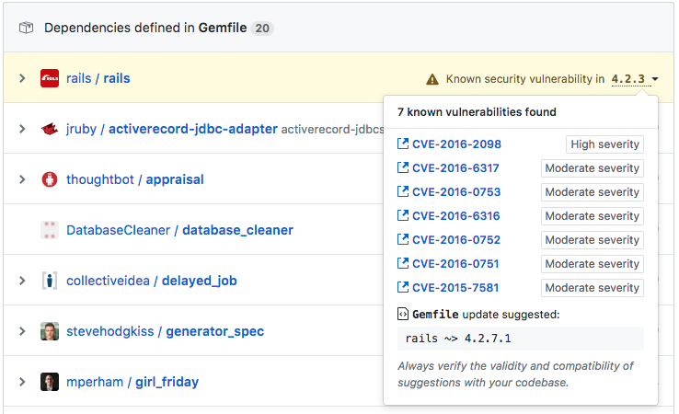Click Moderate severity label for CVE-2016-0752

click(x=592, y=240)
